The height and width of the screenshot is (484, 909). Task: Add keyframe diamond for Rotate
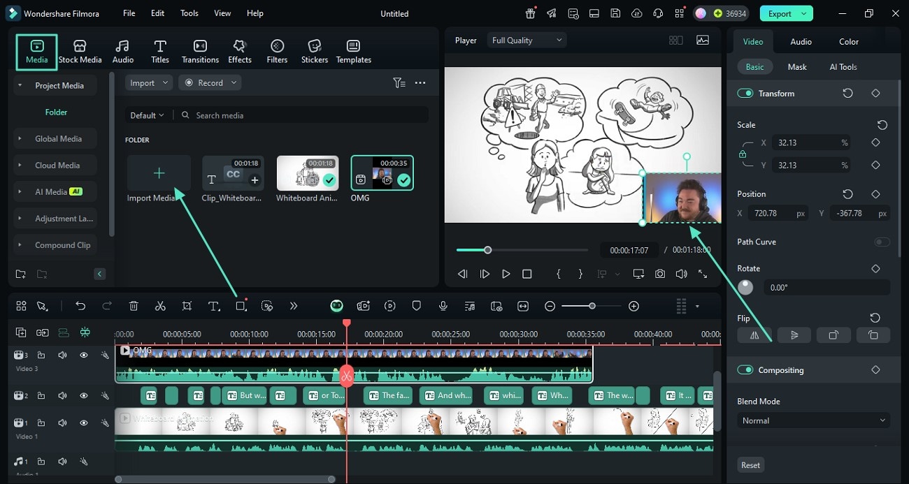[x=875, y=268]
